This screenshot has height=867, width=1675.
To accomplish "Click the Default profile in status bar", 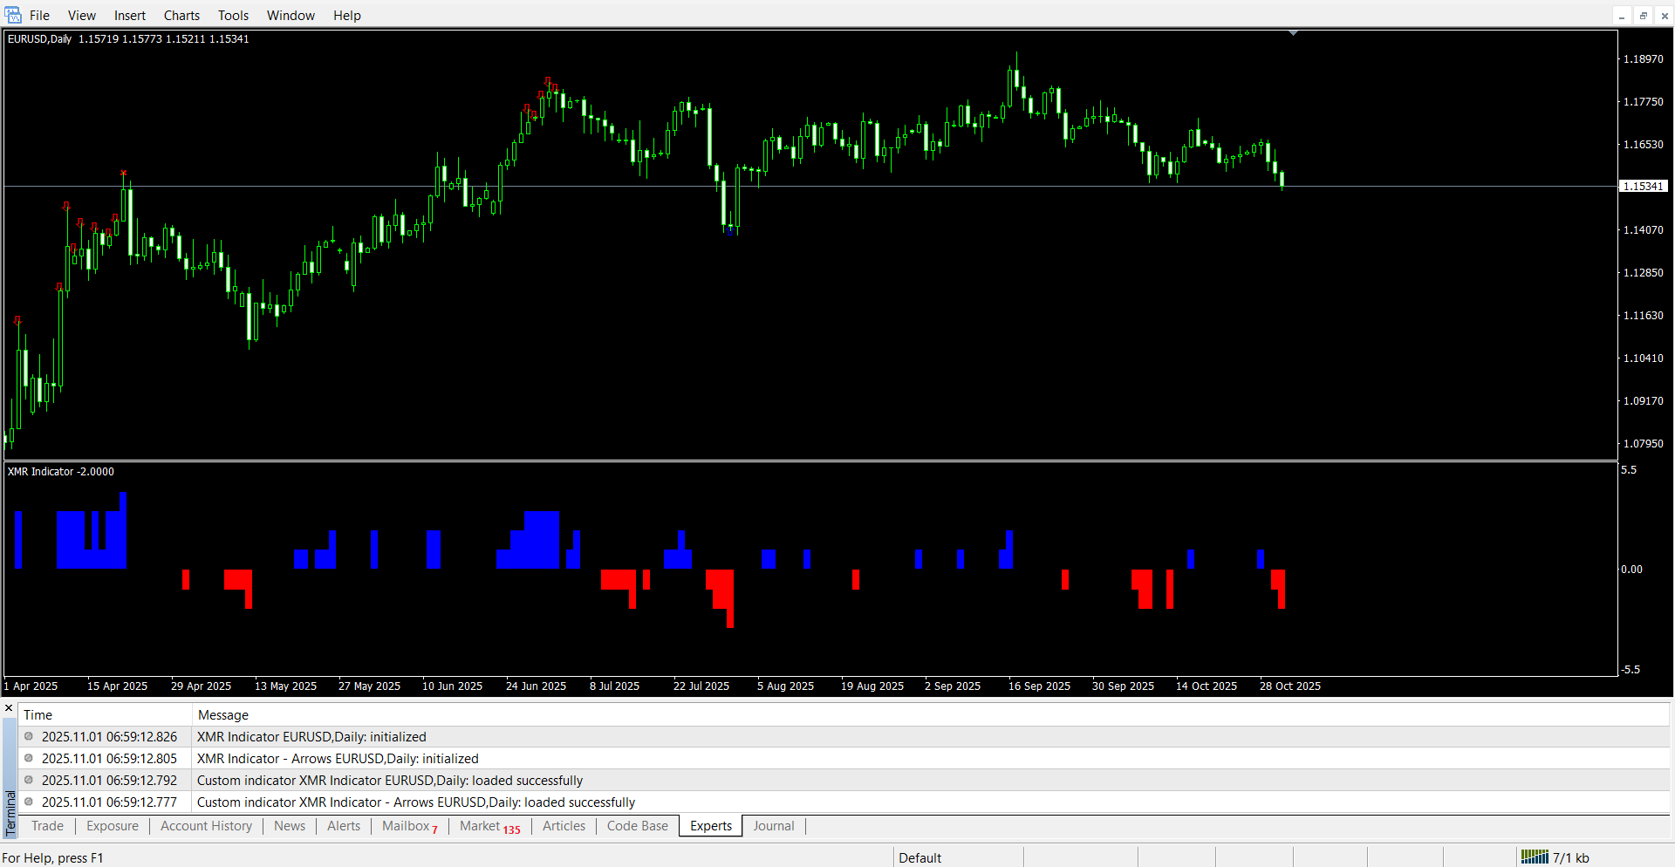I will coord(920,857).
